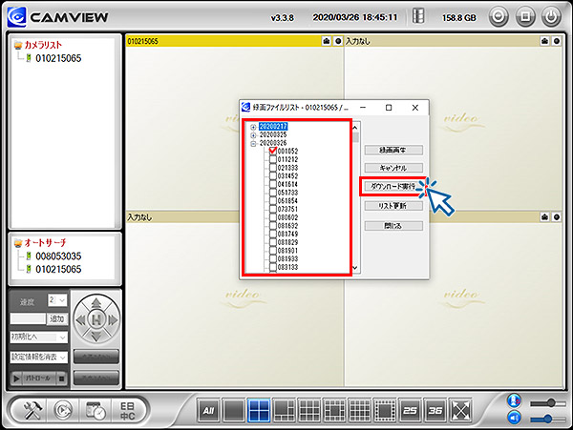Click the language switch icon
The width and height of the screenshot is (573, 430).
click(x=126, y=410)
